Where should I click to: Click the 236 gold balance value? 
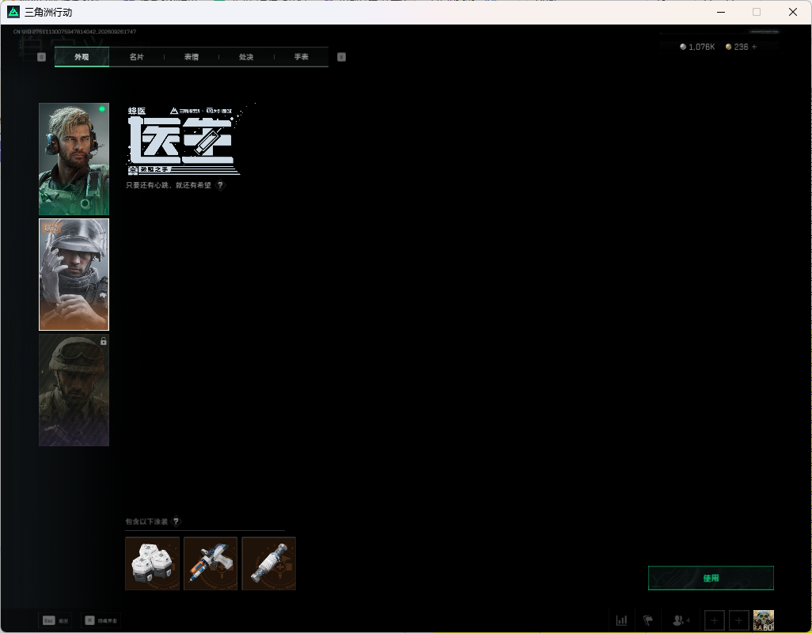click(741, 47)
